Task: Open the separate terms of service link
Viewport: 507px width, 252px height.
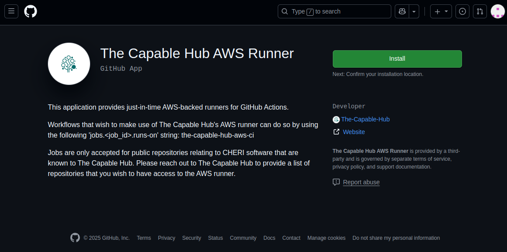Action: click(431, 159)
